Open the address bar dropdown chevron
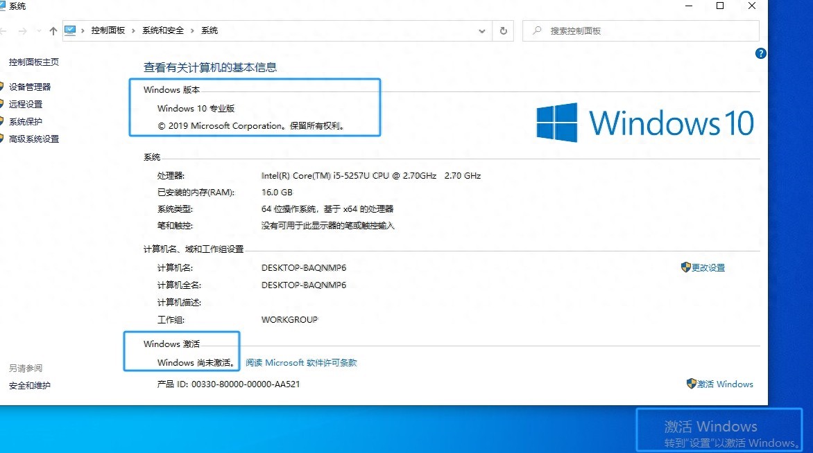 (x=482, y=30)
